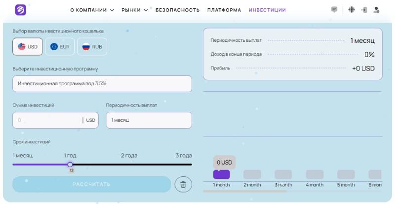The image size is (395, 204).
Task: Expand the О компании menu
Action: coord(92,10)
